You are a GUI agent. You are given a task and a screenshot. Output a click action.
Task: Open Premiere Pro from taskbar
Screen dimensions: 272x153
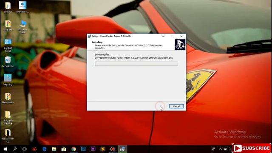[x=93, y=149]
